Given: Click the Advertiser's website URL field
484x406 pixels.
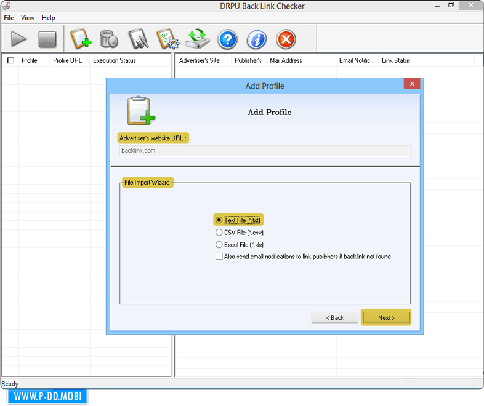Looking at the screenshot, I should pyautogui.click(x=265, y=151).
